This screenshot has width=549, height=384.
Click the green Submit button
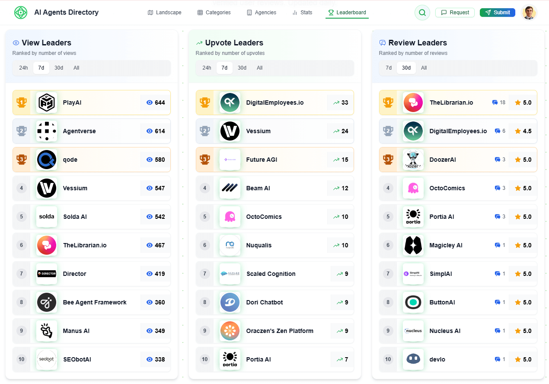tap(497, 13)
